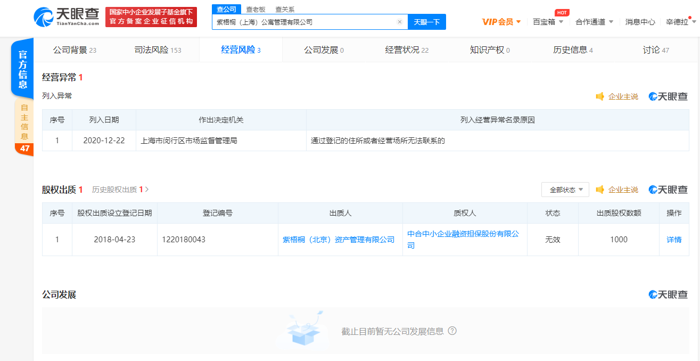This screenshot has width=700, height=361.
Task: Expand the 百宝箱 toolbox menu
Action: [548, 22]
